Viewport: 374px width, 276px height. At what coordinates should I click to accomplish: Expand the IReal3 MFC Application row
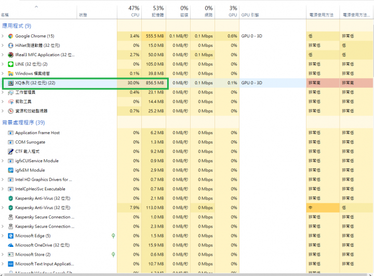[x=3, y=55]
